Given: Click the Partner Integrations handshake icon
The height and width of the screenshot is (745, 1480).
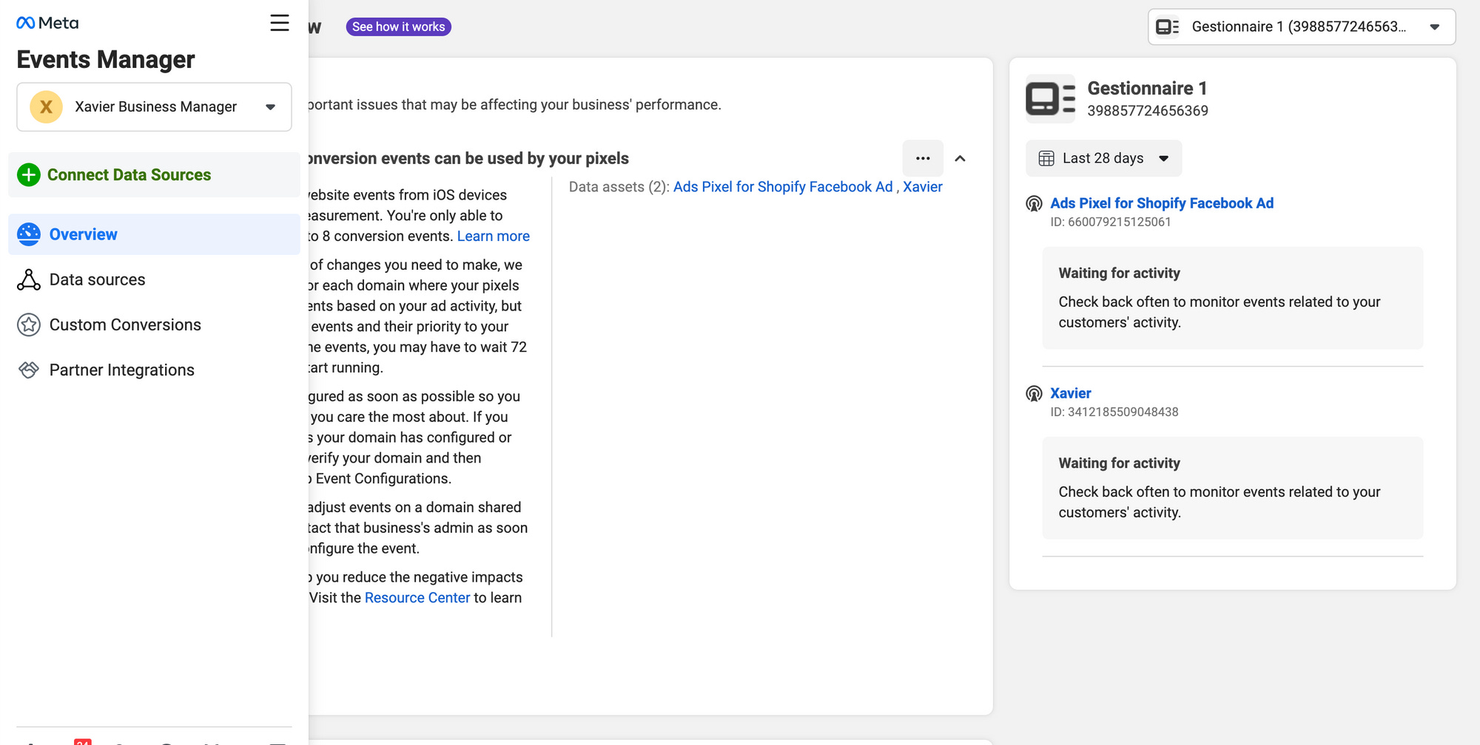Looking at the screenshot, I should [x=29, y=370].
